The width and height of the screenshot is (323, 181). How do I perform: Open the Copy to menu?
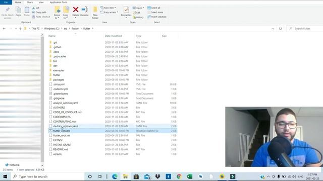click(66, 13)
